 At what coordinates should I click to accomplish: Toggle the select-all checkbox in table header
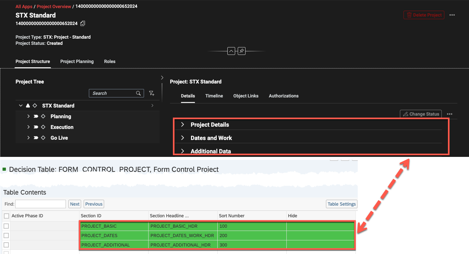(x=6, y=216)
